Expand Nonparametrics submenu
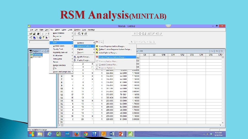This screenshot has height=139, width=248. [61, 65]
